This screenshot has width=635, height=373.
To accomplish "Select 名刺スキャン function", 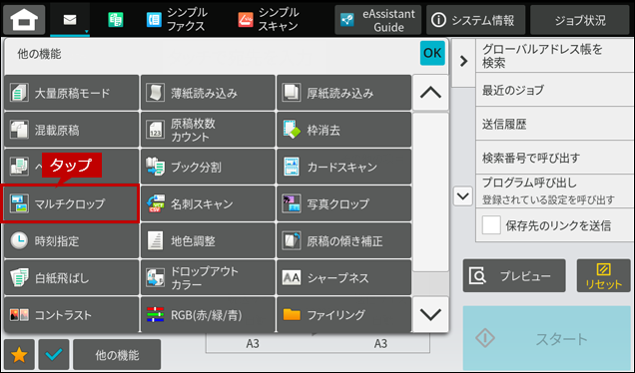I will (x=208, y=203).
